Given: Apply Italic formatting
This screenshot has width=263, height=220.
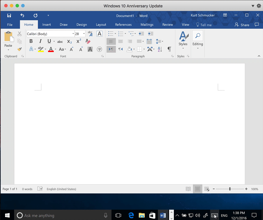Looking at the screenshot, I should tap(40, 41).
